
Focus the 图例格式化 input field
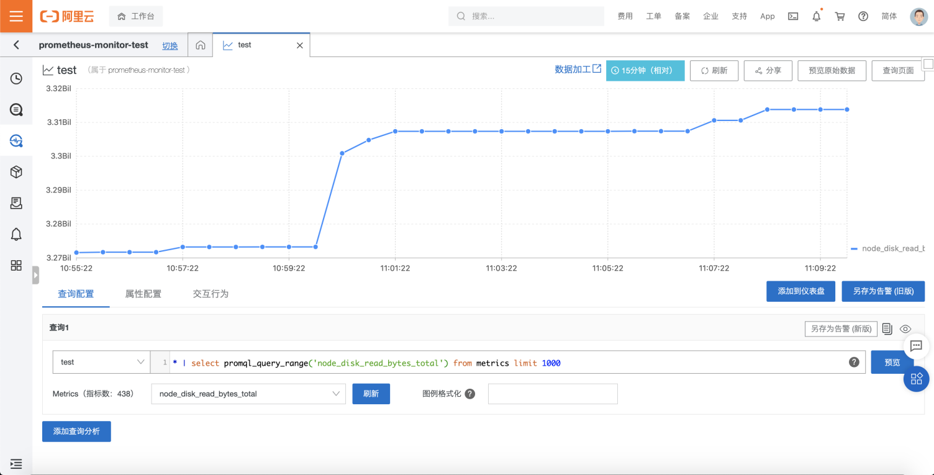click(x=553, y=394)
